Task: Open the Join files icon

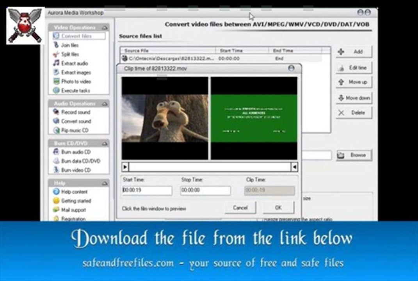Action: click(x=56, y=45)
